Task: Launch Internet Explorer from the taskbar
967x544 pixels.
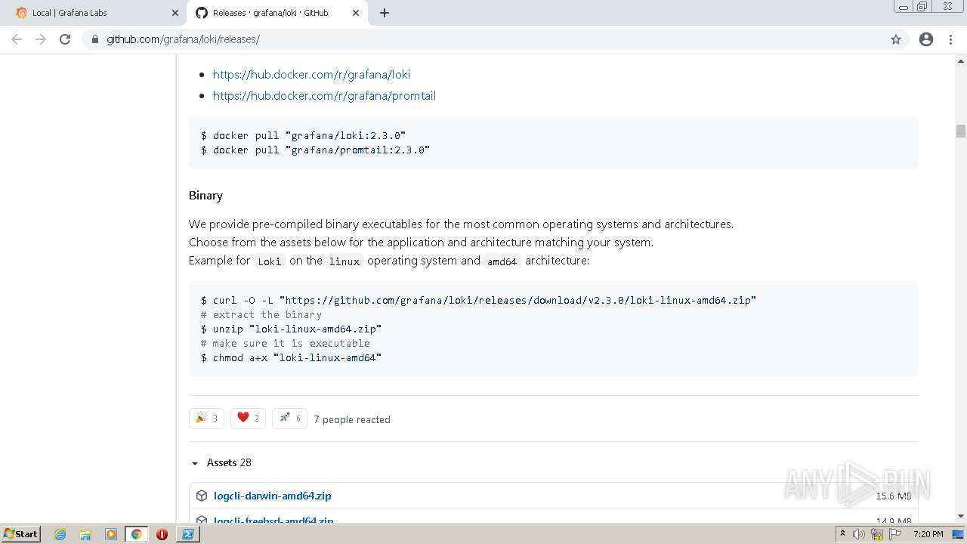Action: click(60, 534)
